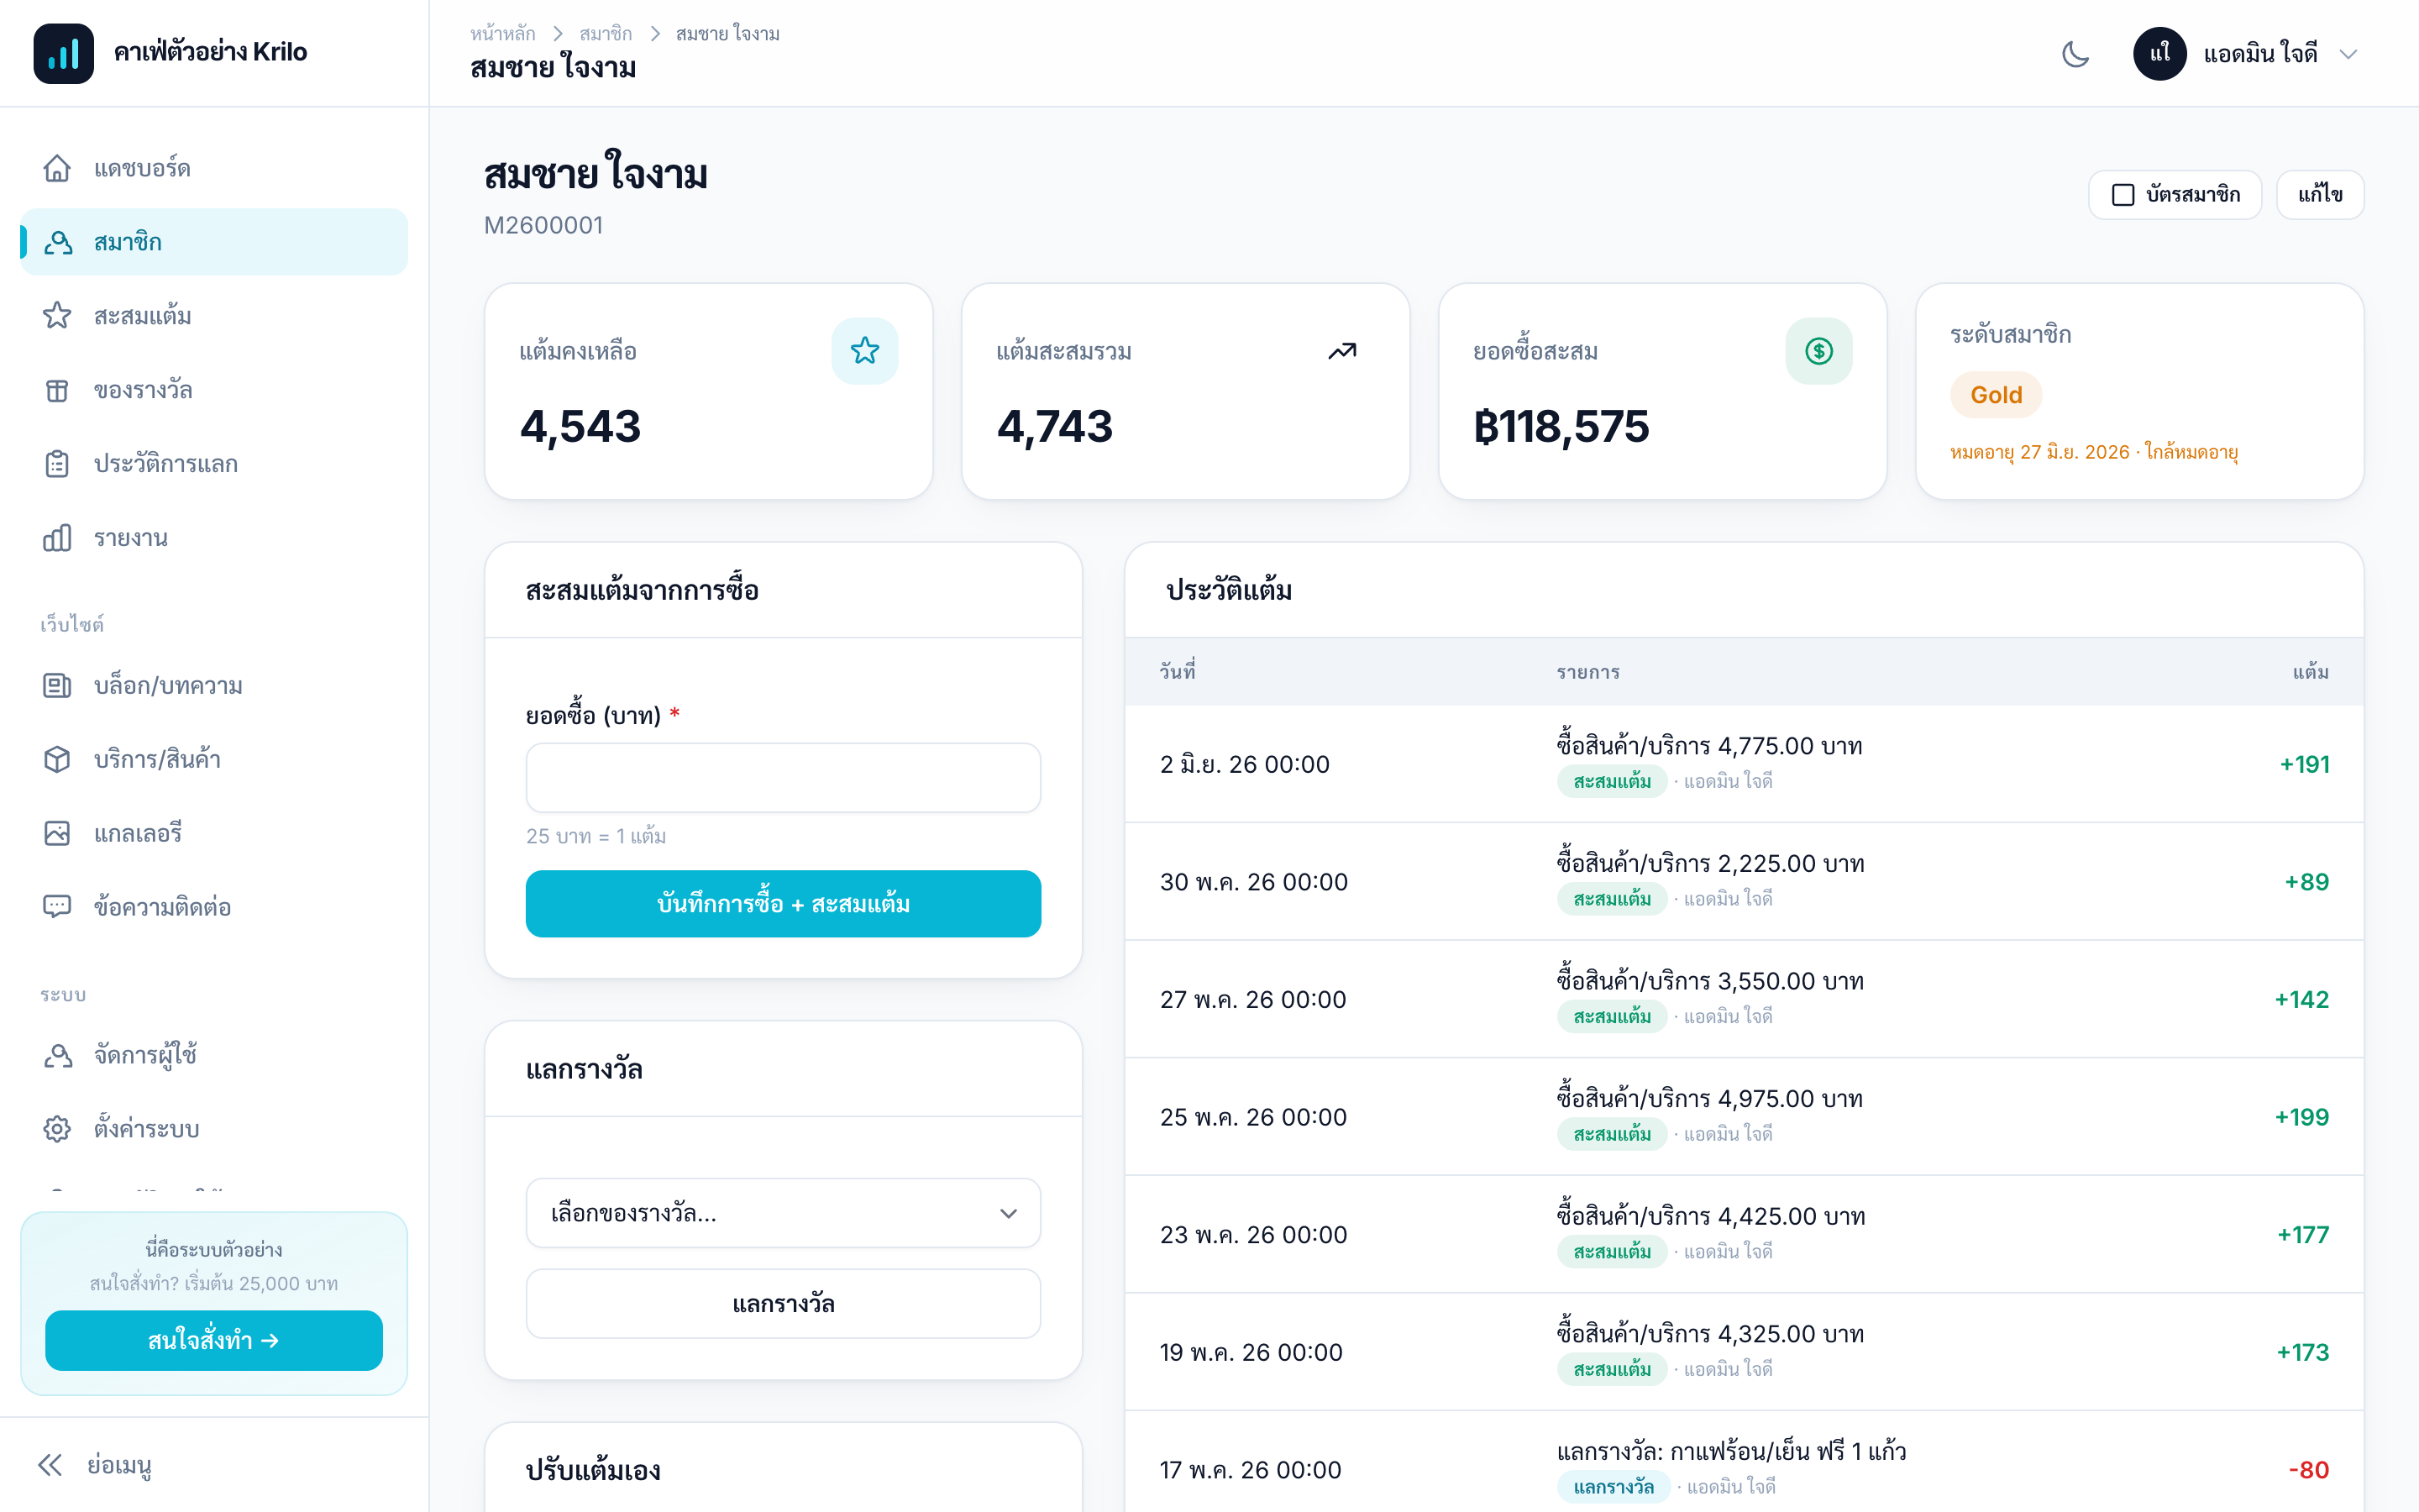The width and height of the screenshot is (2419, 1512).
Task: Click the card icon in บัตรสมาชิก button
Action: pos(2123,195)
